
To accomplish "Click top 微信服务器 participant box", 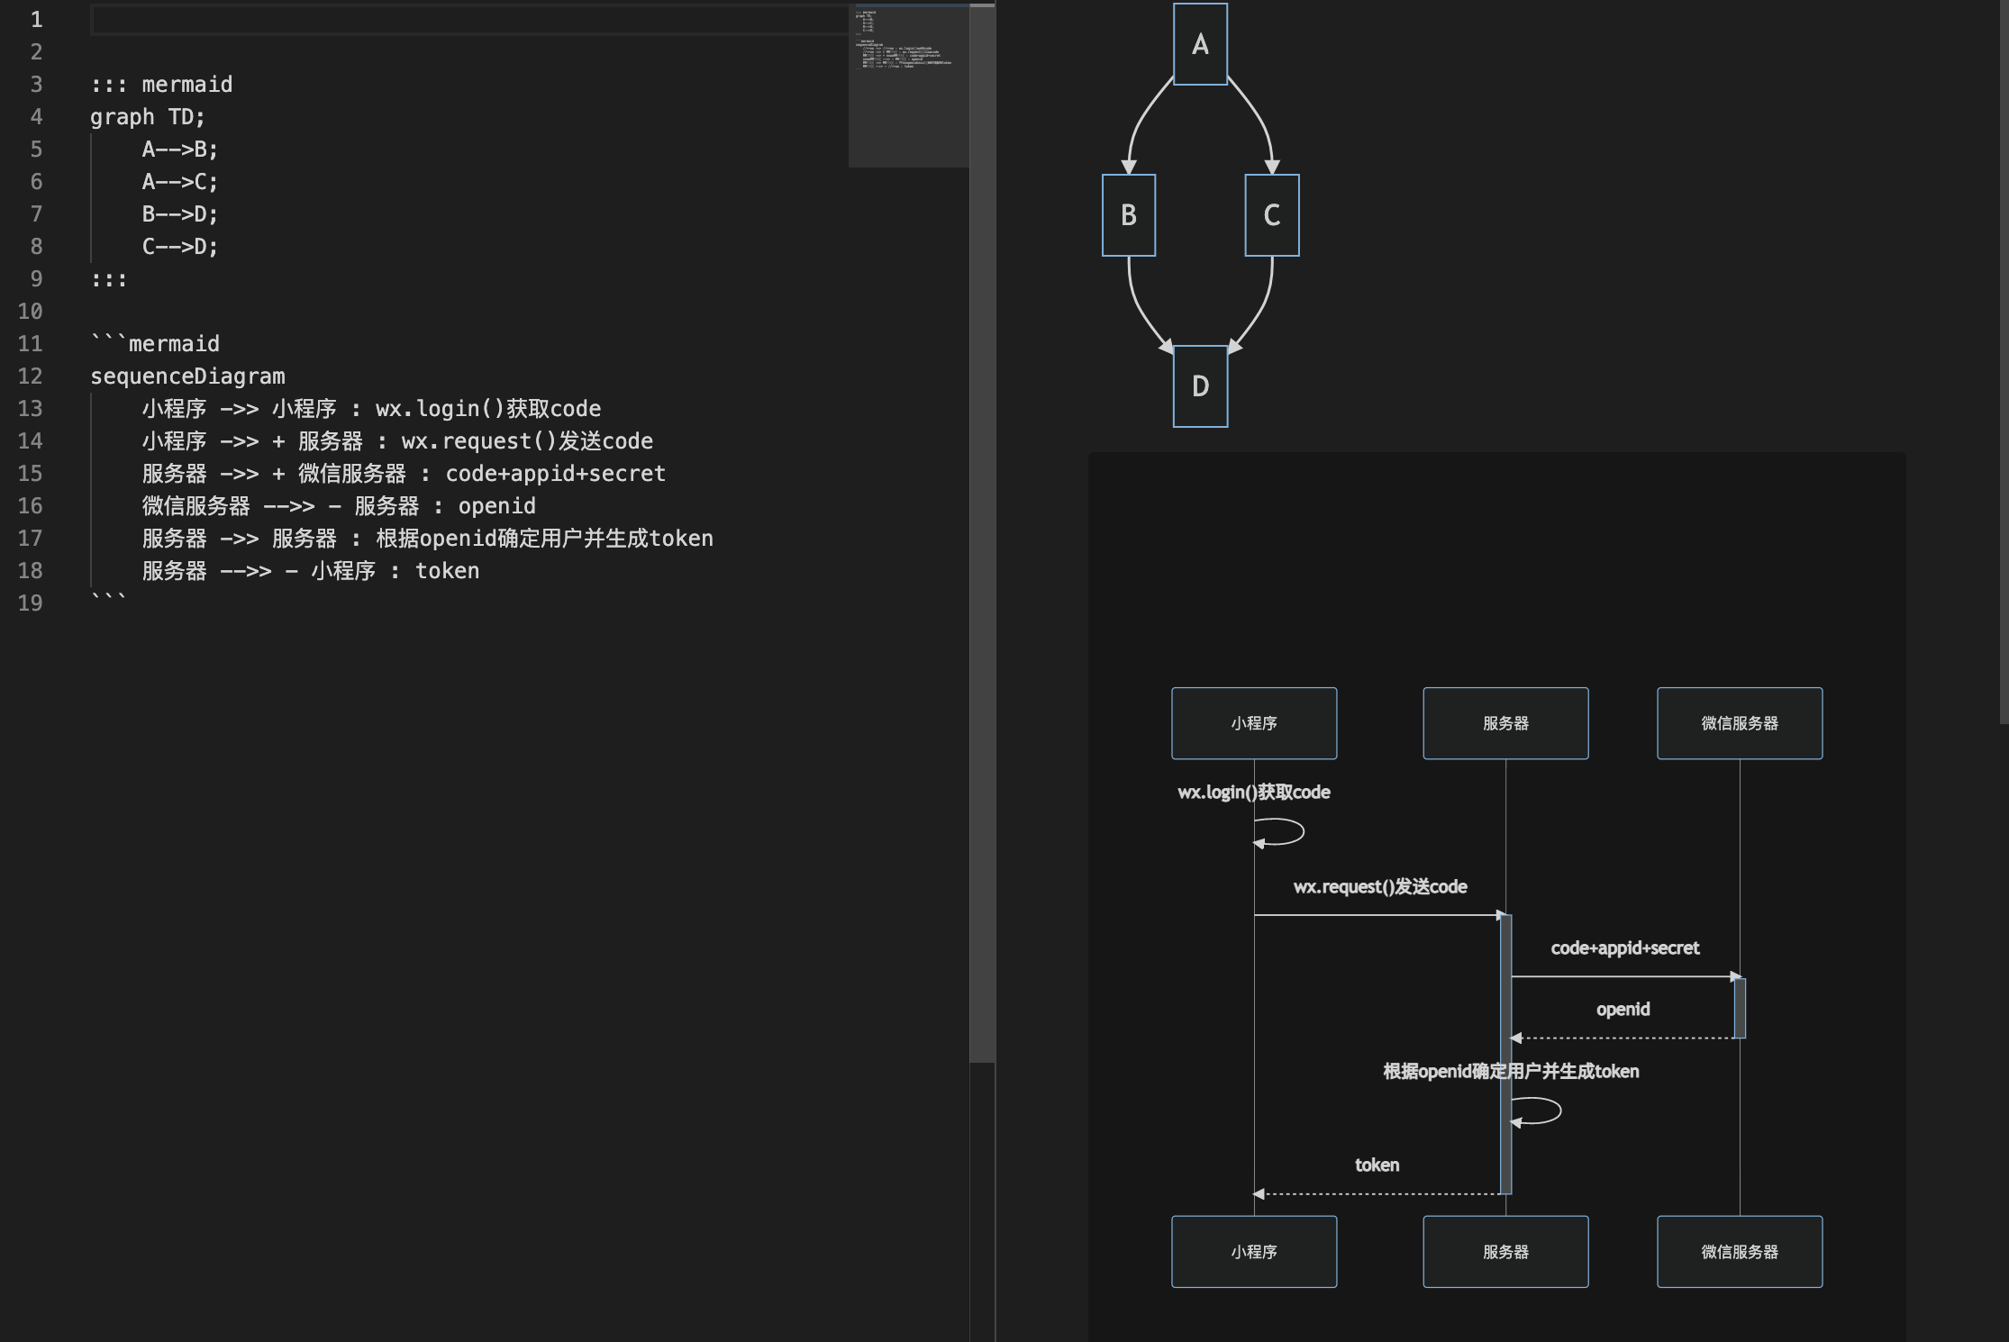I will [x=1740, y=723].
